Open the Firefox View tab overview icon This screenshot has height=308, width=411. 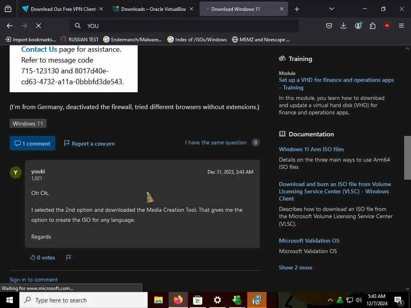point(8,9)
